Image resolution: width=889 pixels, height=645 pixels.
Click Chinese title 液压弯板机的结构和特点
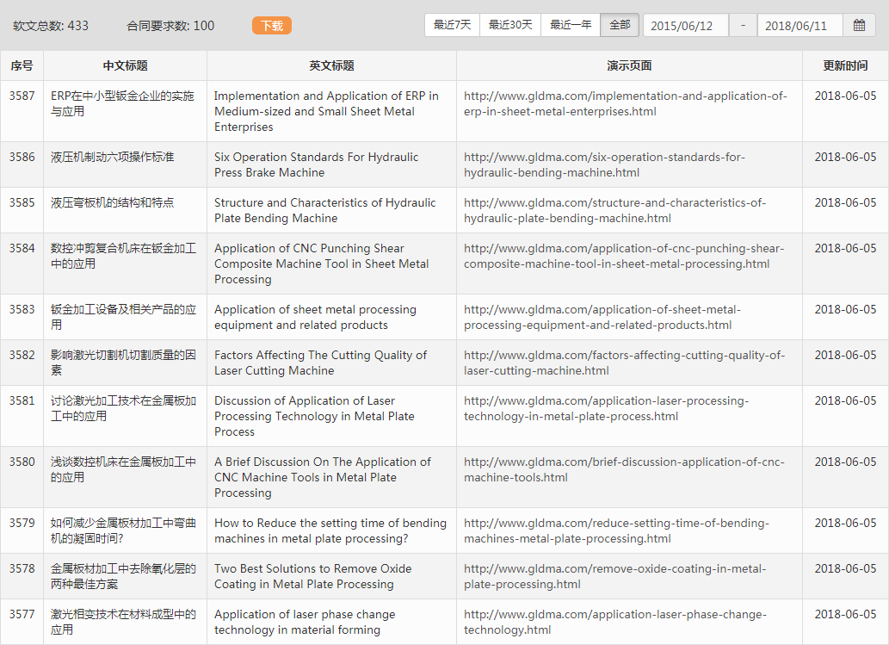[x=112, y=202]
